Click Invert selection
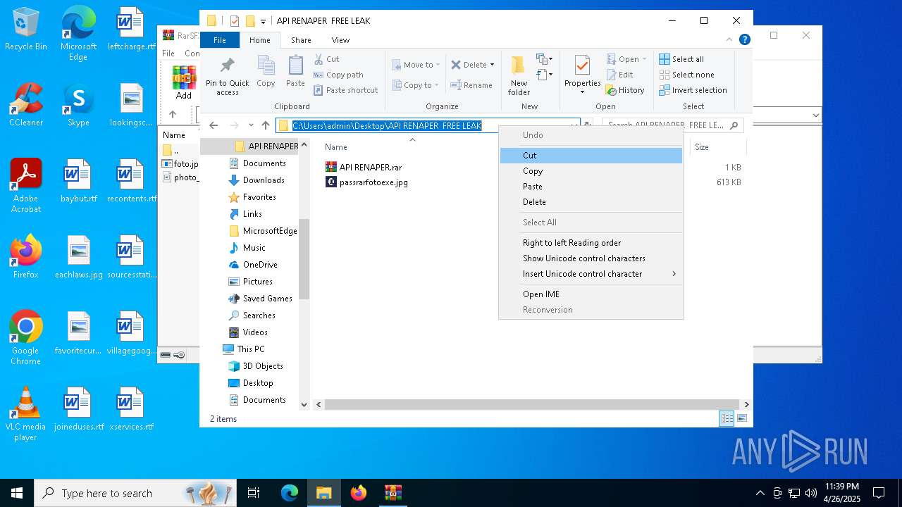Image resolution: width=902 pixels, height=507 pixels. (x=693, y=90)
